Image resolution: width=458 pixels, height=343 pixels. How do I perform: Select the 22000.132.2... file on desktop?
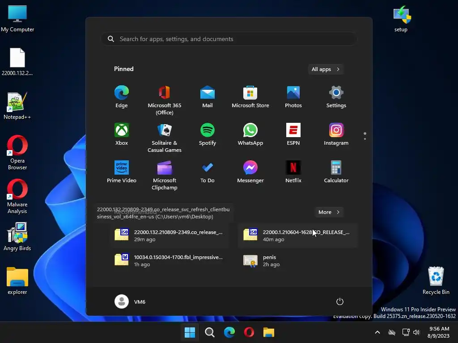coord(17,62)
